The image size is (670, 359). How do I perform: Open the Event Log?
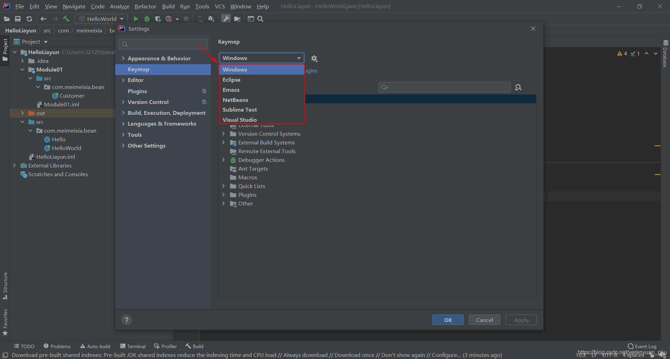(x=642, y=346)
